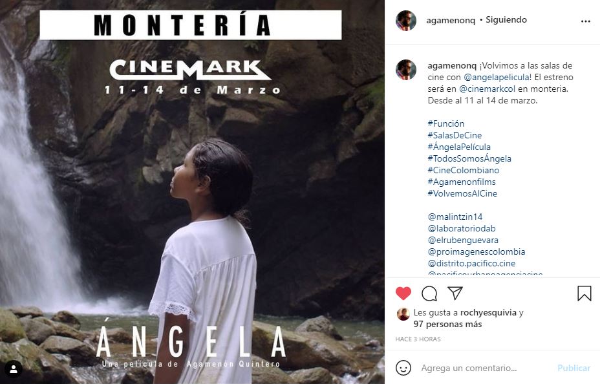The image size is (600, 384).
Task: Open the comment speech bubble icon
Action: point(429,293)
